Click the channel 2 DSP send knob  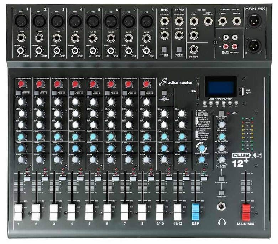(x=39, y=148)
